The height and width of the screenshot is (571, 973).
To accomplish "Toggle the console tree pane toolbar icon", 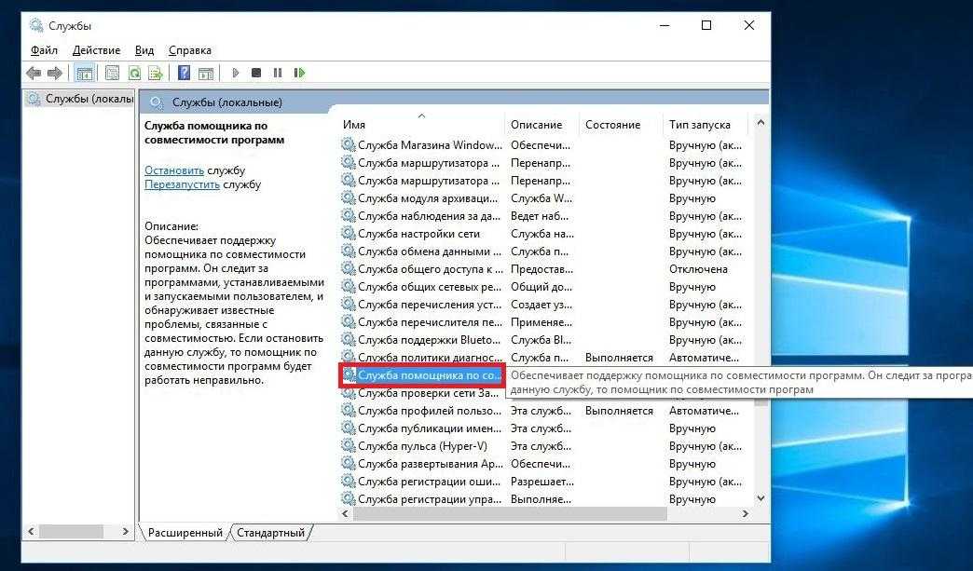I will (85, 73).
